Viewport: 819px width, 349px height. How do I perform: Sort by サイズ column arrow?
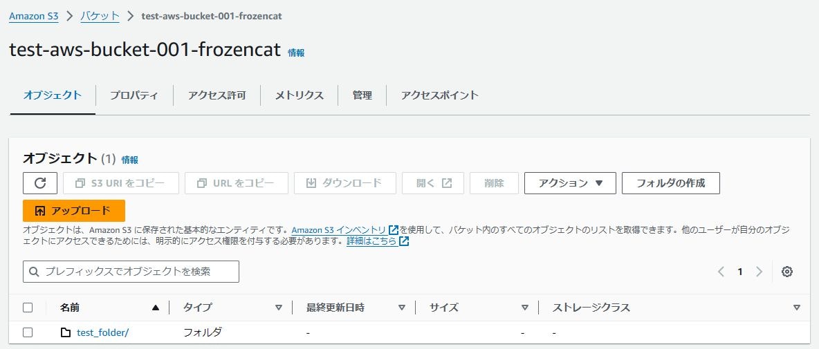tap(525, 308)
